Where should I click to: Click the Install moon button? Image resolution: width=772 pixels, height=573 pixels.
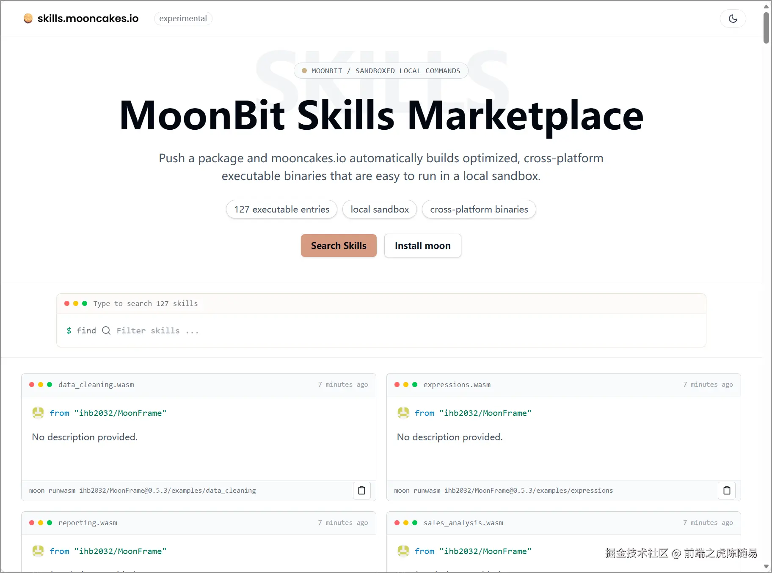[x=422, y=246]
